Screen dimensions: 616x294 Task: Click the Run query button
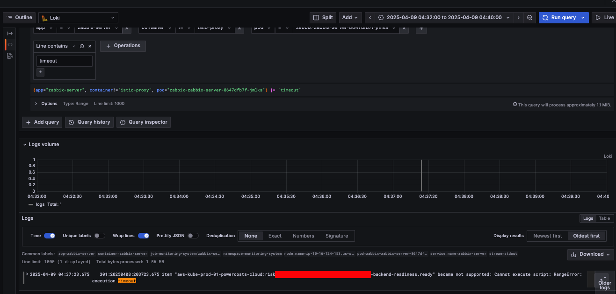[x=559, y=18]
